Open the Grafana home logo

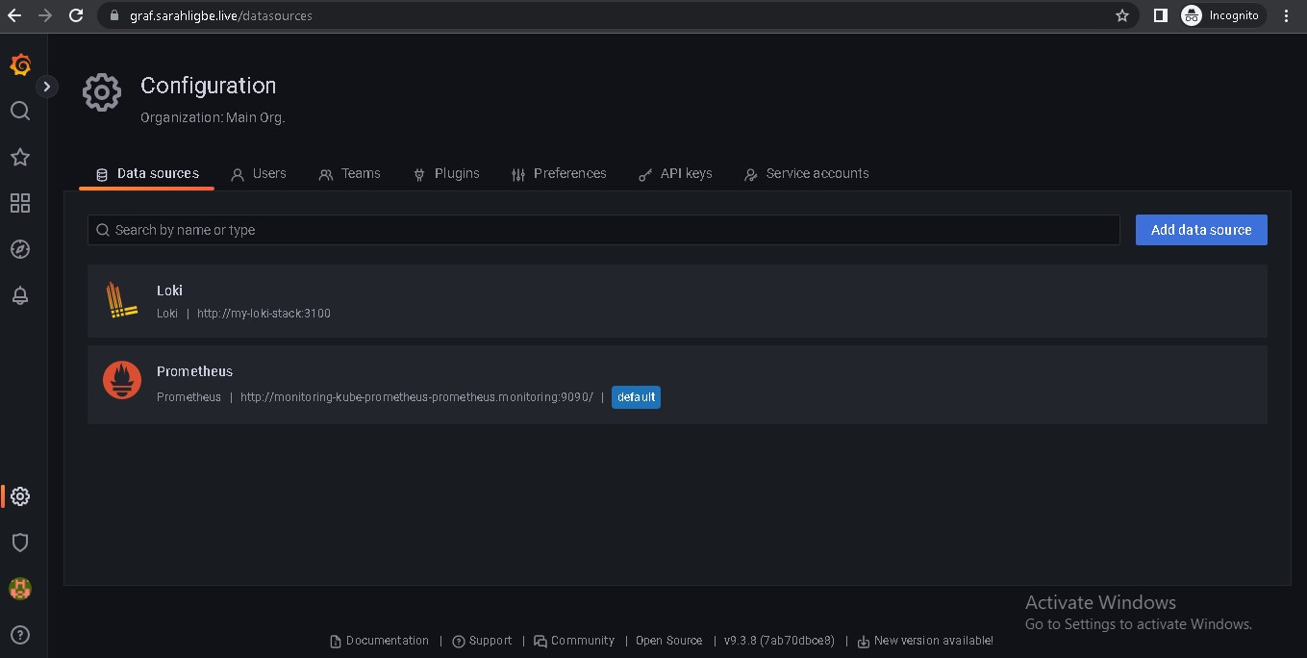tap(20, 65)
